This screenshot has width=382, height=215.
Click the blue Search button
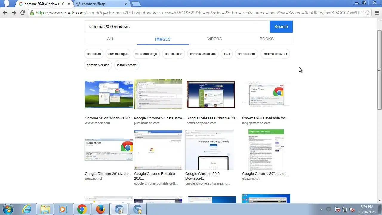coord(281,27)
